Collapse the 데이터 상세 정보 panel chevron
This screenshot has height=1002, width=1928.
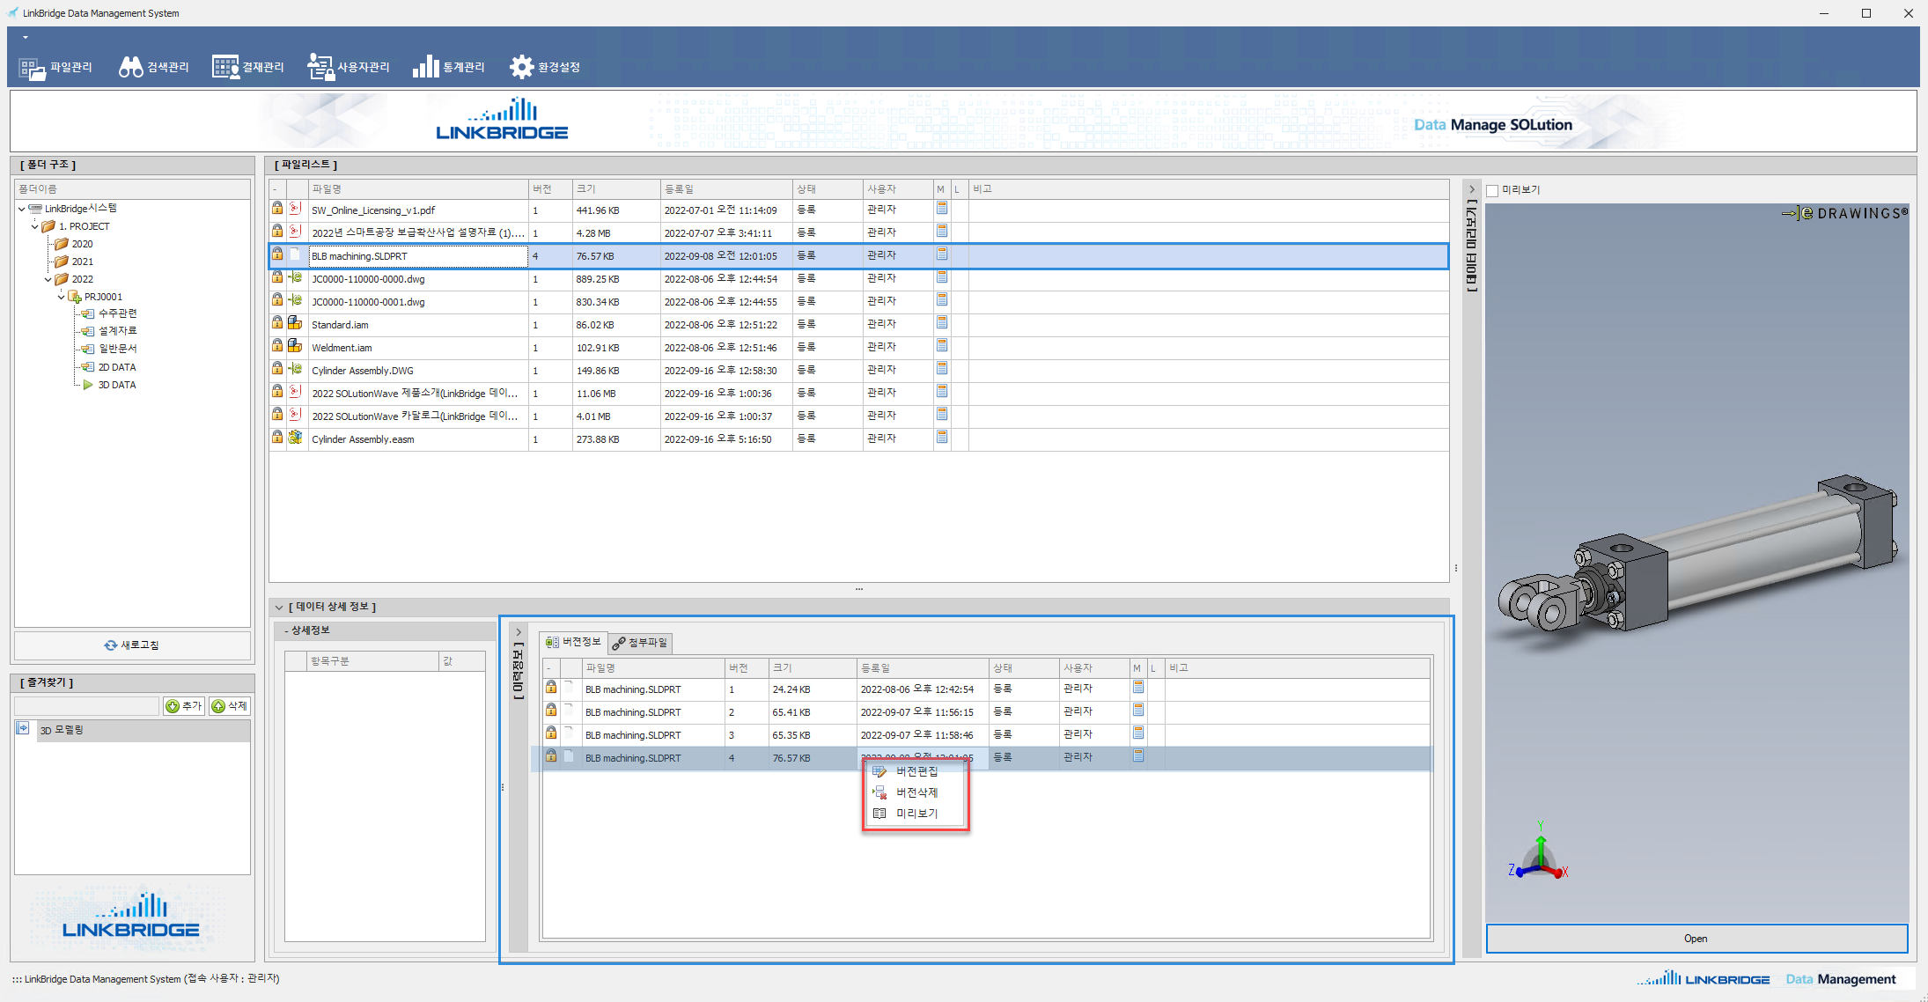click(x=279, y=607)
